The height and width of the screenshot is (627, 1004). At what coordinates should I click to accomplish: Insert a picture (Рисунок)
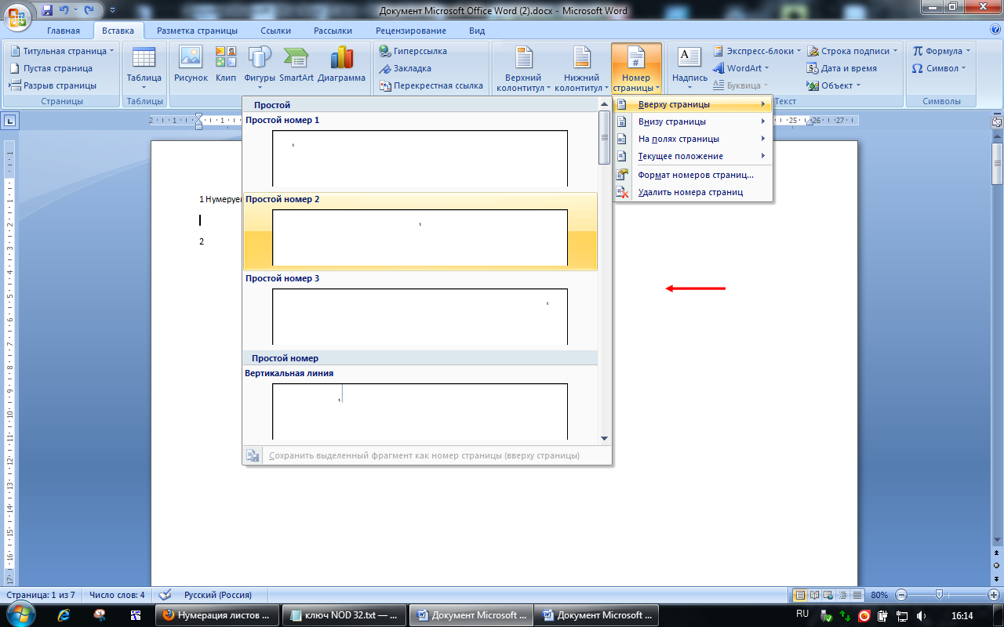click(191, 65)
